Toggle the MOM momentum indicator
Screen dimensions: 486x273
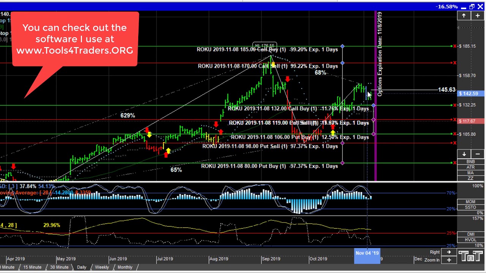470,202
